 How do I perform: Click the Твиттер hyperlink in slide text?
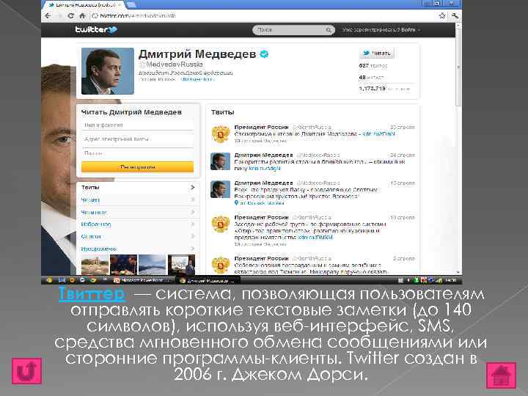92,293
